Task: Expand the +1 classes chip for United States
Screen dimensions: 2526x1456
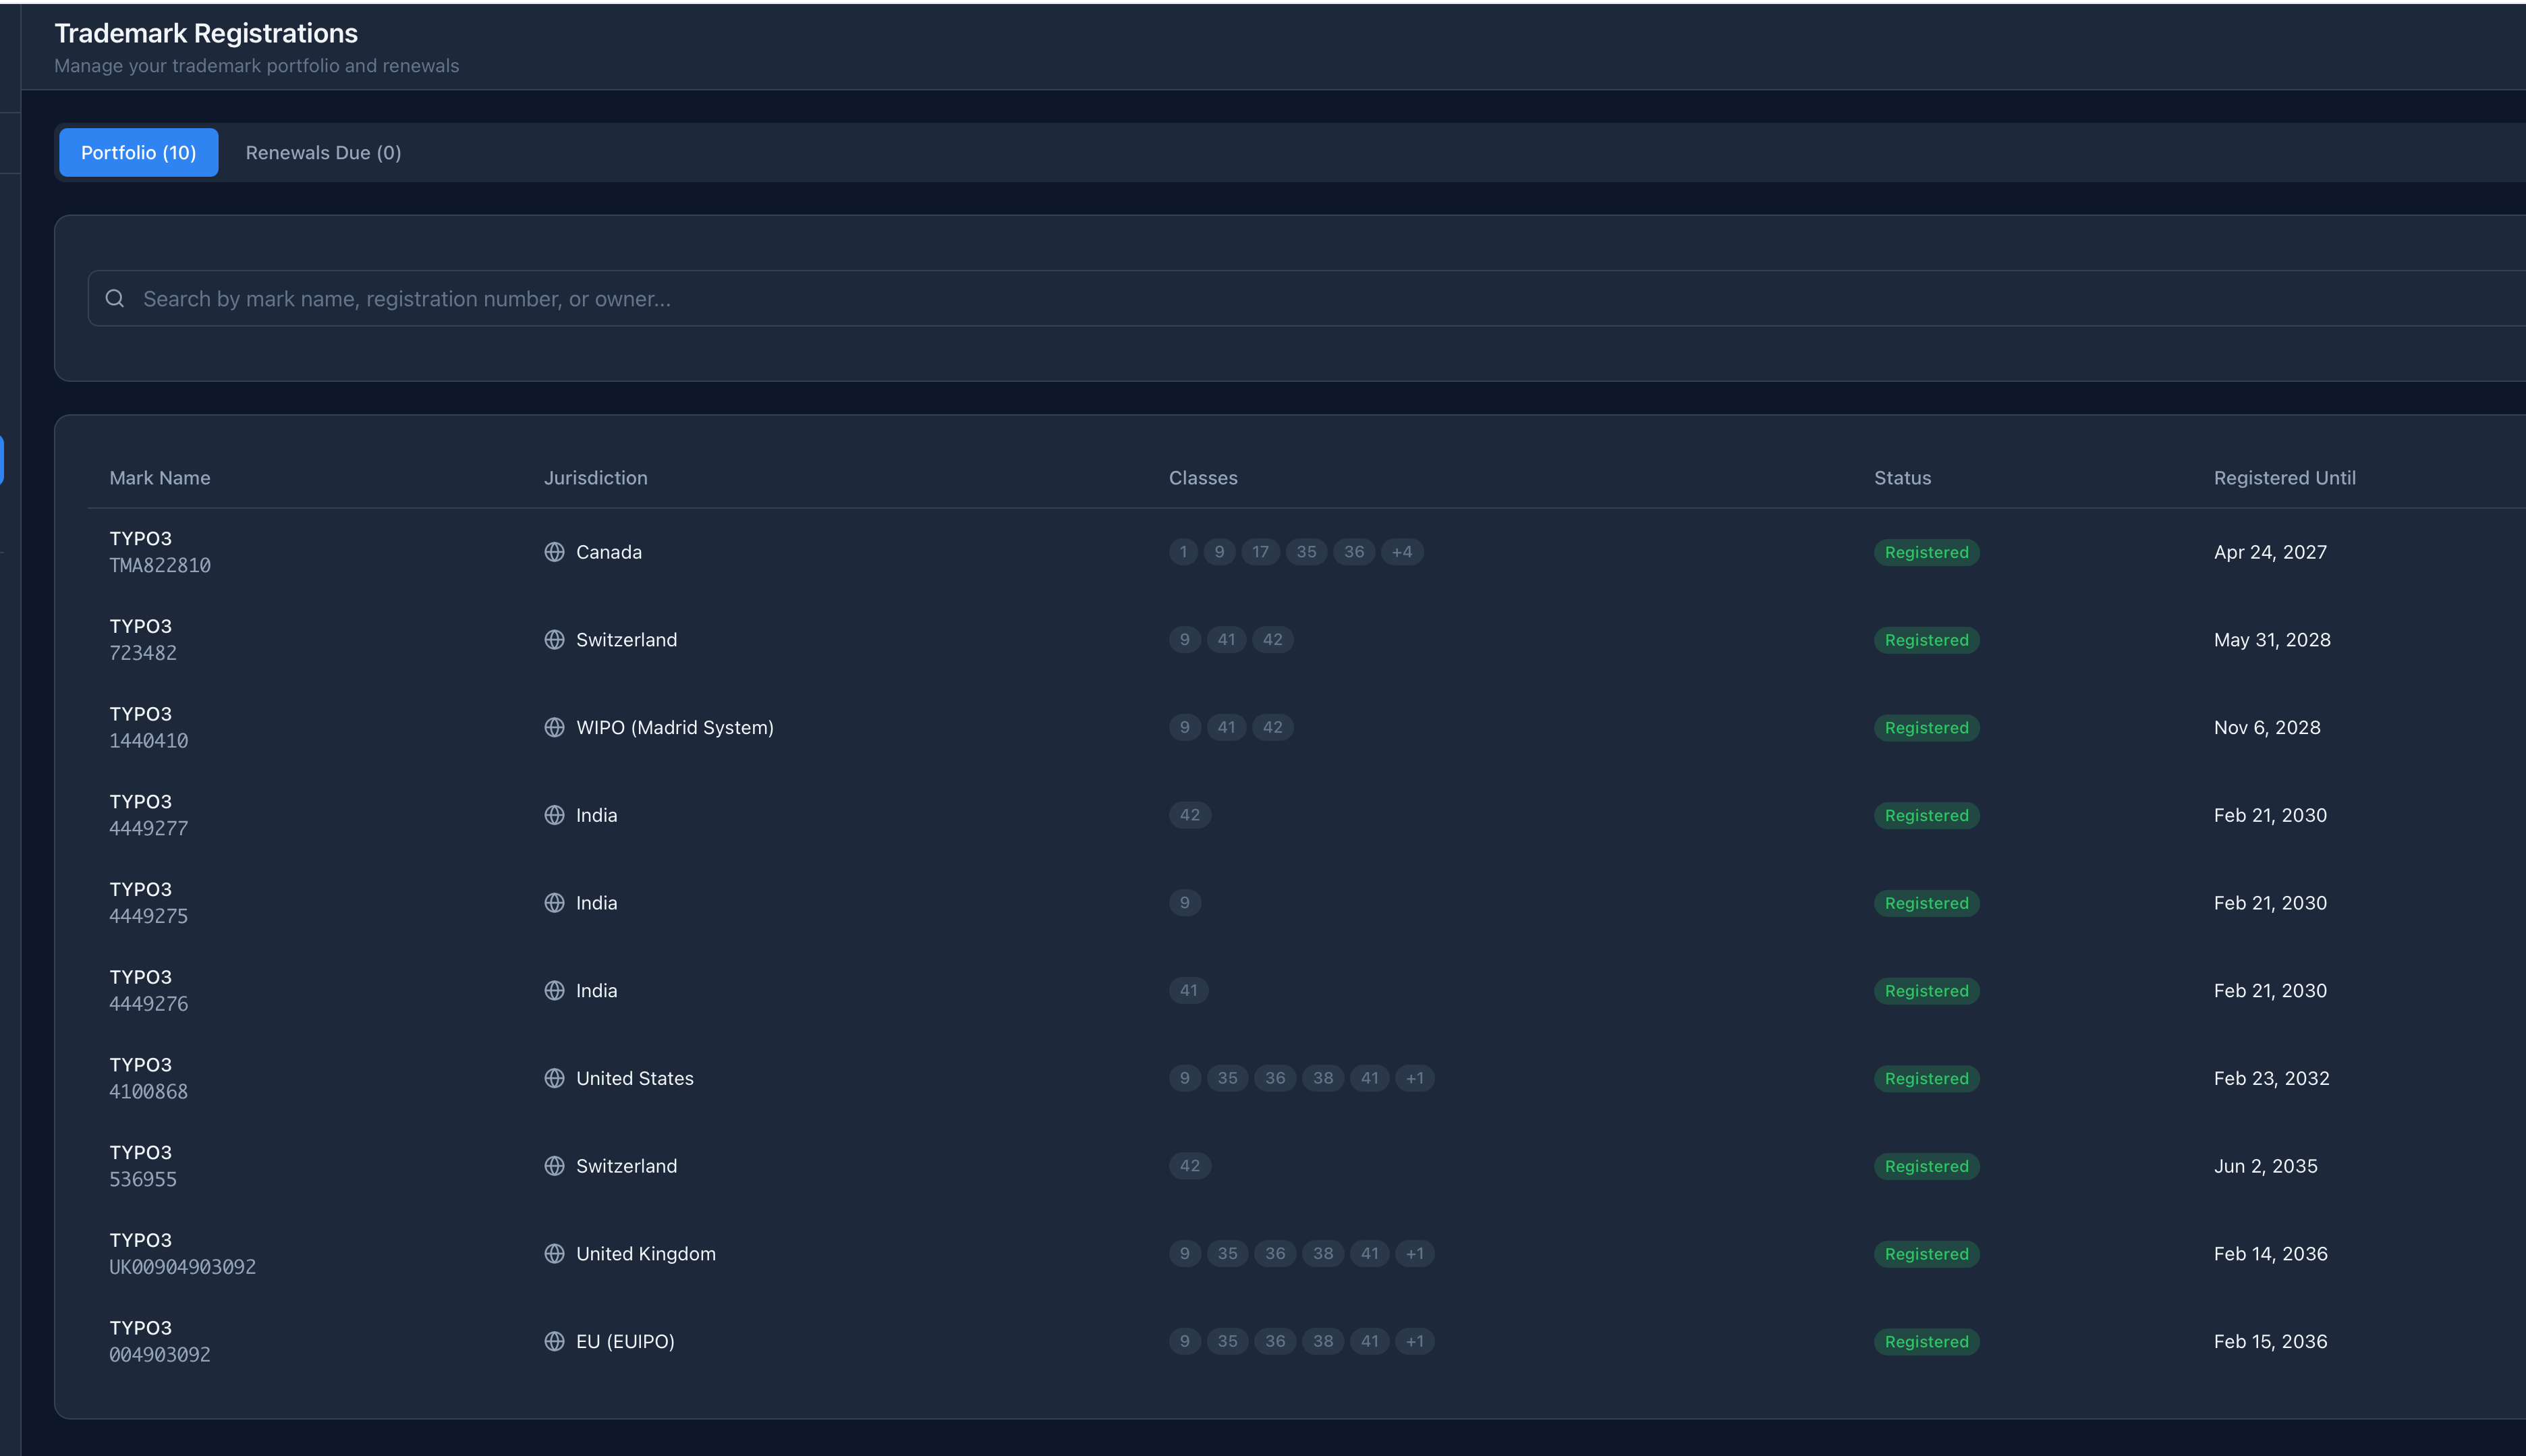Action: coord(1415,1078)
